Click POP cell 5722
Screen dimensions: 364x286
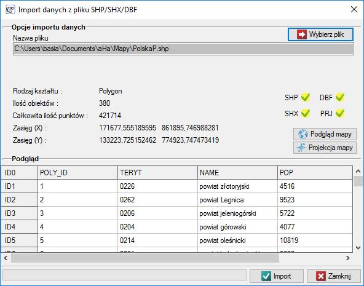(315, 213)
